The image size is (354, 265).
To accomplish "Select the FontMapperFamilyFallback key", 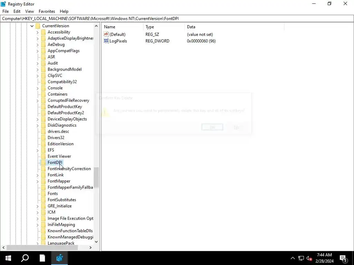I will coord(70,187).
